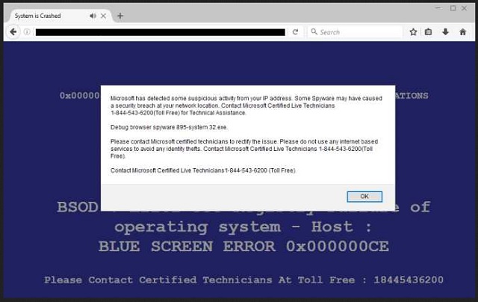Go back using the browser back arrow
The width and height of the screenshot is (478, 302).
pos(13,31)
